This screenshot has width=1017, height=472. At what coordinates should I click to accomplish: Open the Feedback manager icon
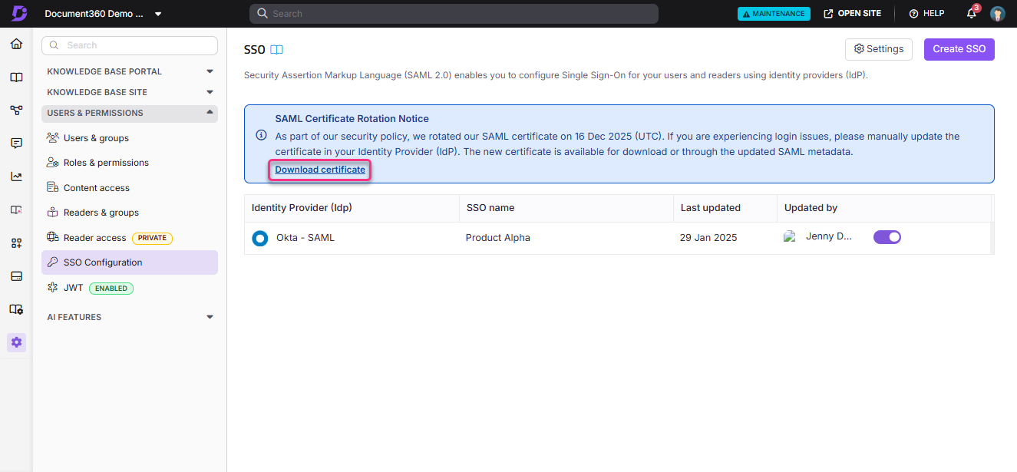click(16, 143)
